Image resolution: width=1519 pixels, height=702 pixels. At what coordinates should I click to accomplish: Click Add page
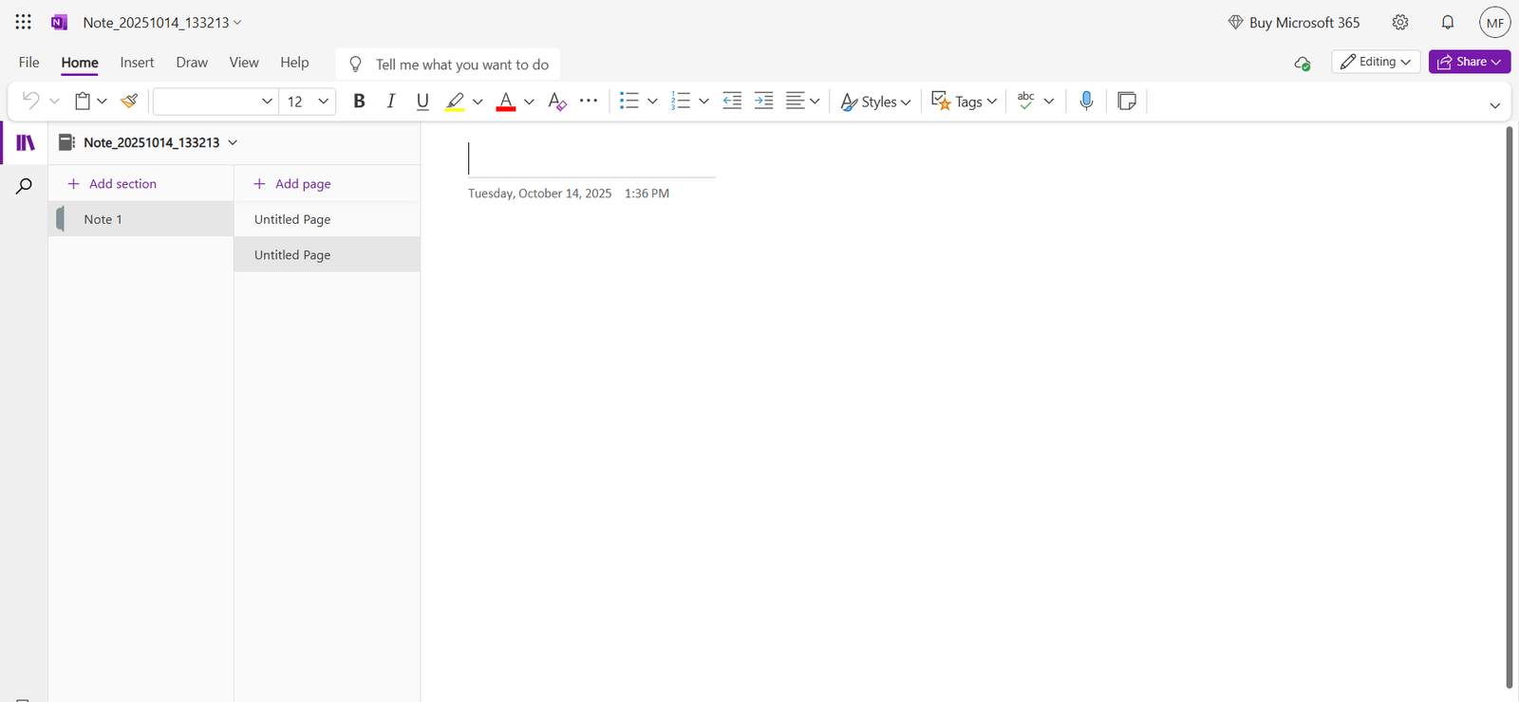292,184
